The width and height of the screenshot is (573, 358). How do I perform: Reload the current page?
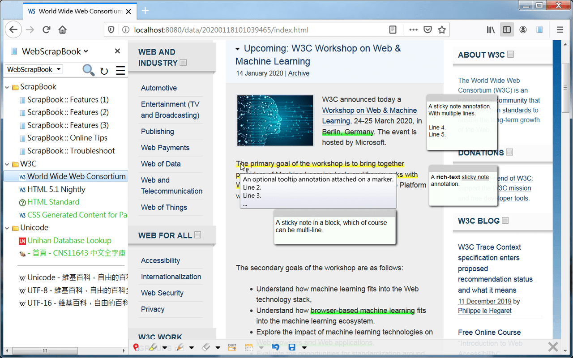coord(46,30)
